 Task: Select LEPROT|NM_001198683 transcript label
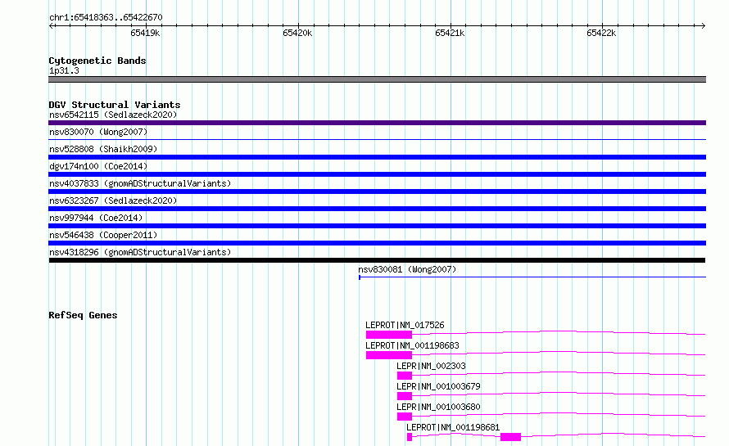click(412, 345)
